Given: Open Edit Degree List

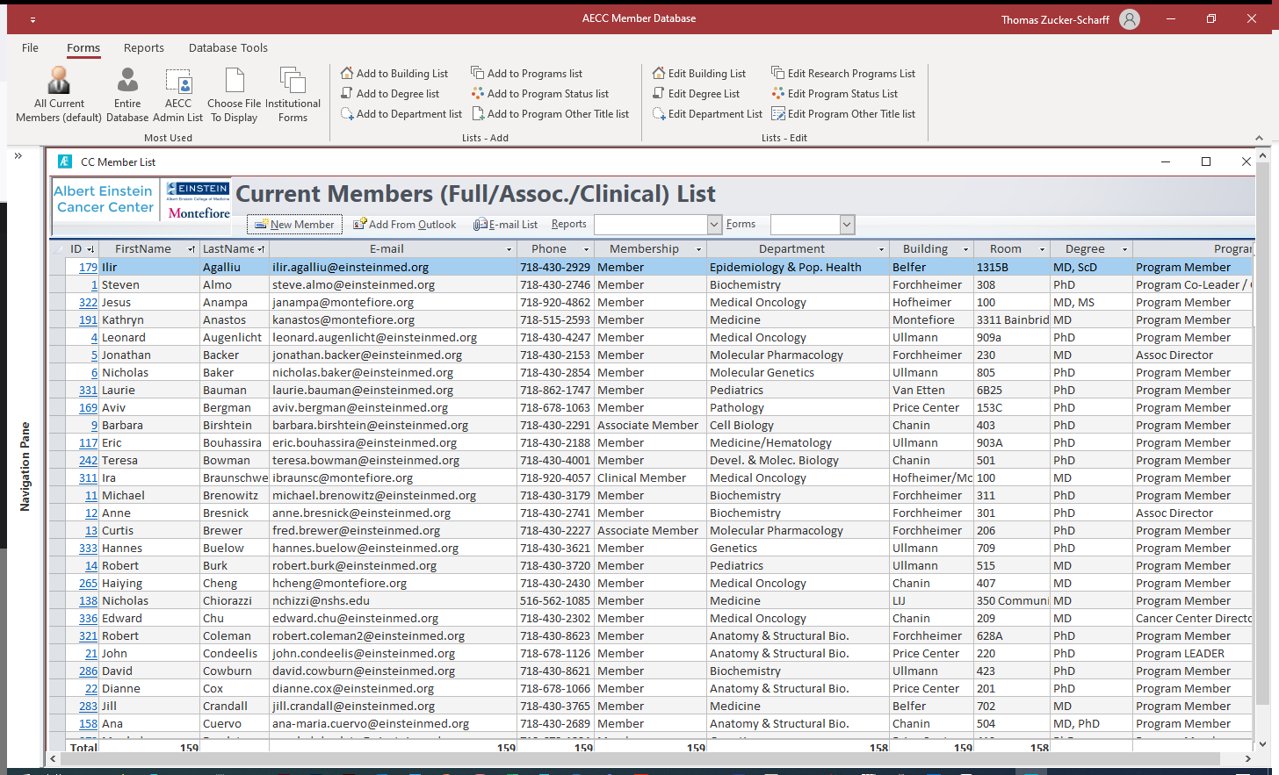Looking at the screenshot, I should click(x=696, y=94).
